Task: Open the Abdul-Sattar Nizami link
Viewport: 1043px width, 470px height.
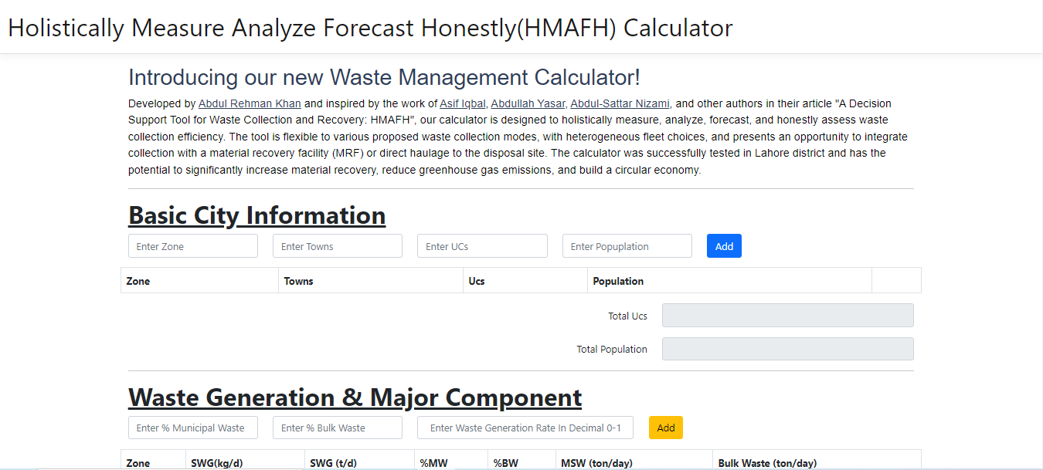Action: click(620, 103)
